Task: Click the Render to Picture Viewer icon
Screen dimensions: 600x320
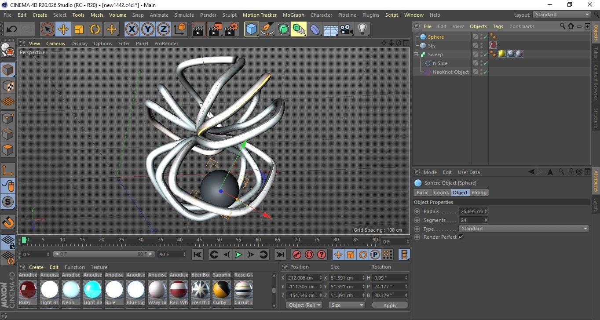Action: point(216,29)
